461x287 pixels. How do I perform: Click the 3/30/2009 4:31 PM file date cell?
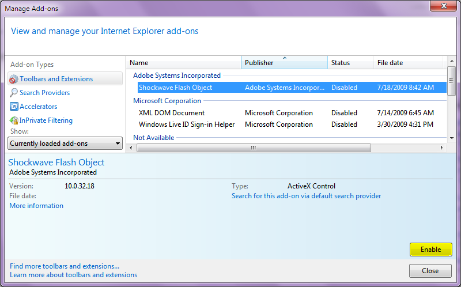[405, 124]
